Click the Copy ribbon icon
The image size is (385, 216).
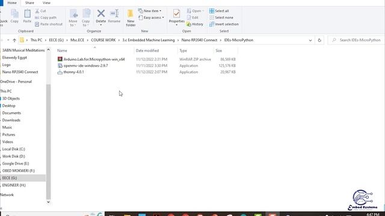14,16
